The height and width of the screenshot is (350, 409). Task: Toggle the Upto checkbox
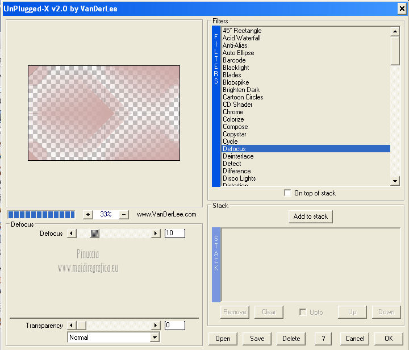tap(303, 312)
